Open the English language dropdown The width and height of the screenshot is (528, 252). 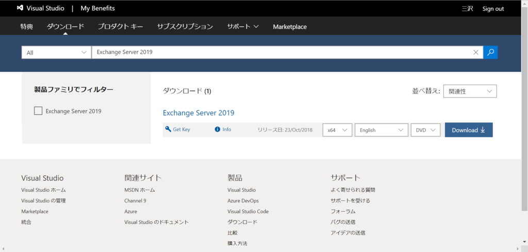[382, 130]
